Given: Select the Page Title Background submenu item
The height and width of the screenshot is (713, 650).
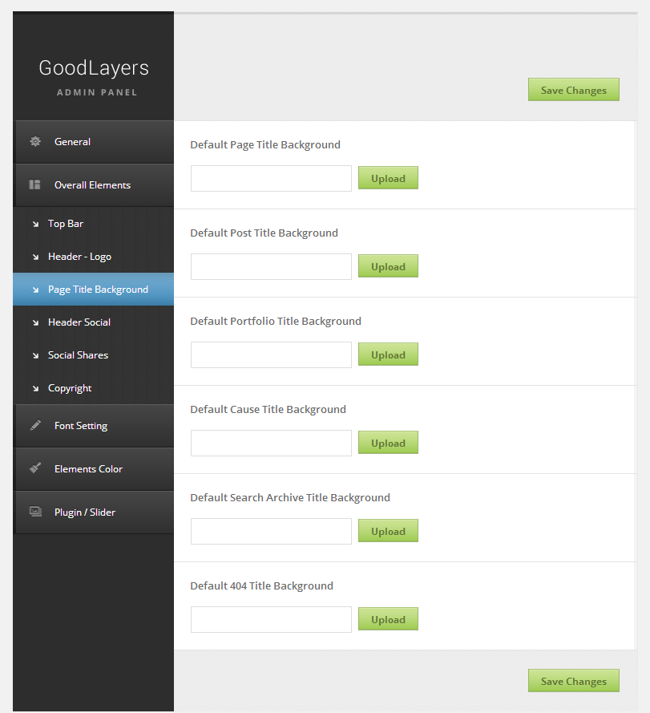Looking at the screenshot, I should pyautogui.click(x=98, y=290).
